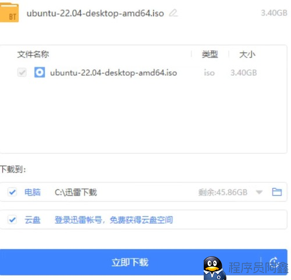Click the pencil rename icon beside task name
Viewport: 291px width, 280px height.
coord(173,13)
